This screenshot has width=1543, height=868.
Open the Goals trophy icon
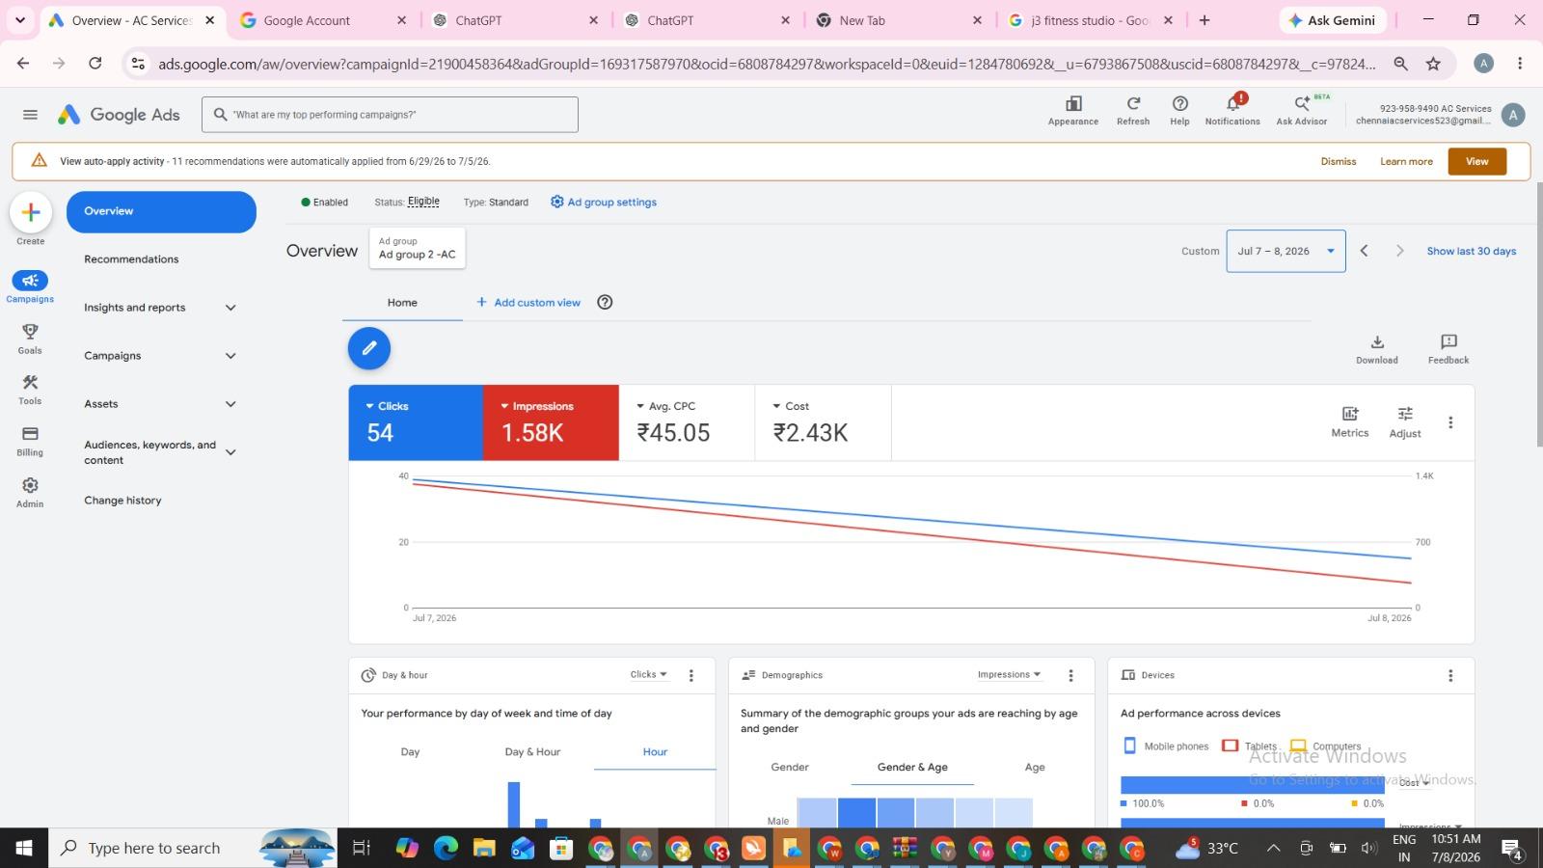tap(30, 332)
